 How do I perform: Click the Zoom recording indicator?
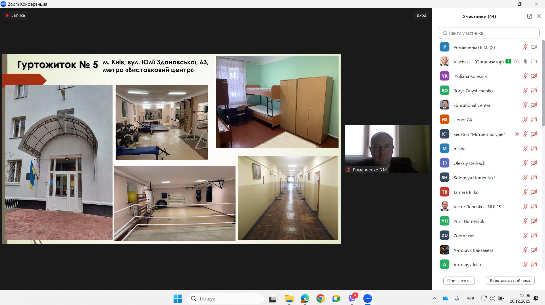[16, 15]
